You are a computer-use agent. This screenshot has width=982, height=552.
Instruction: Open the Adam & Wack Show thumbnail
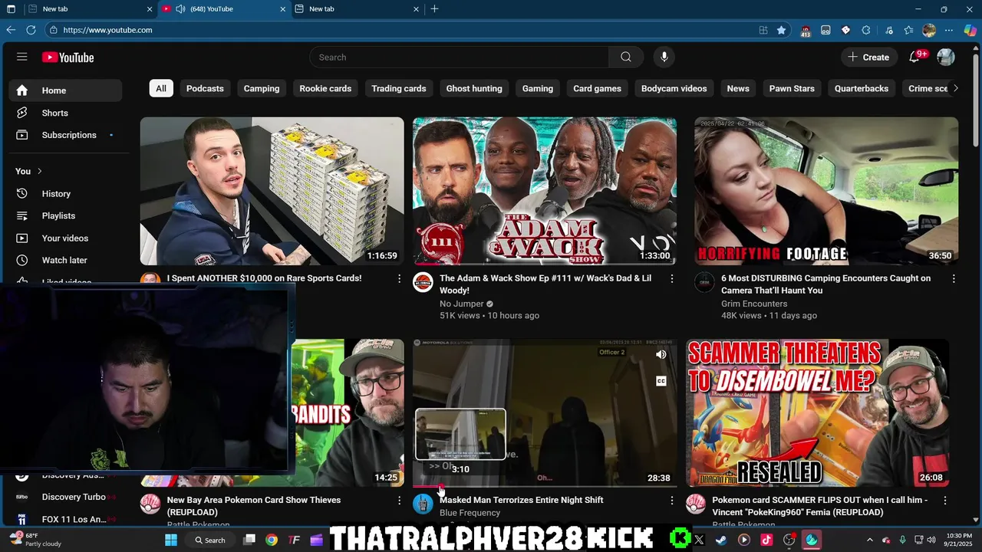tap(545, 191)
